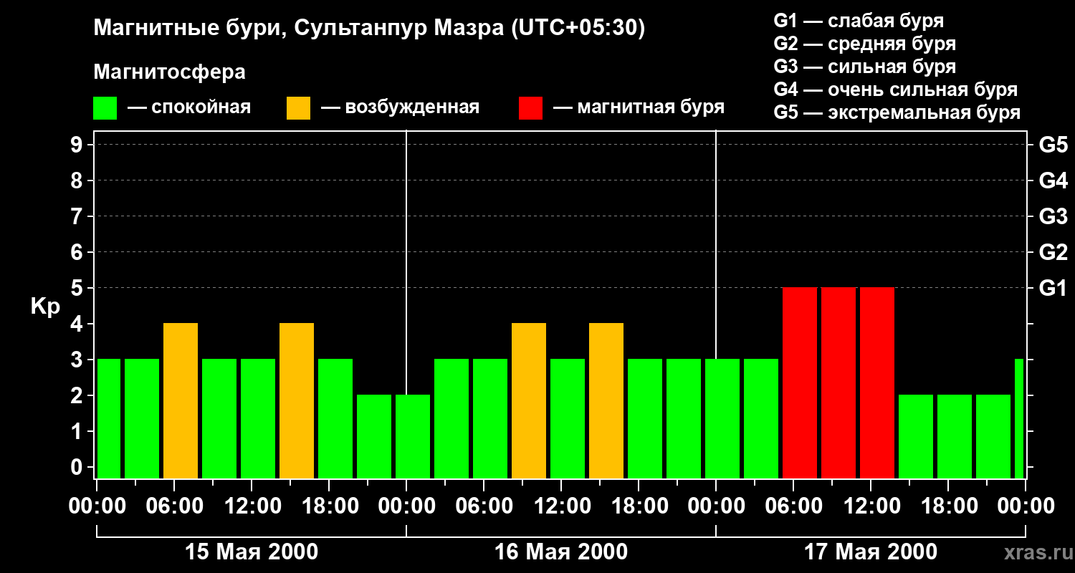This screenshot has height=573, width=1075.
Task: Select the orange Kp 4 bar around 06:00 on 15 Мая
Action: click(x=181, y=400)
